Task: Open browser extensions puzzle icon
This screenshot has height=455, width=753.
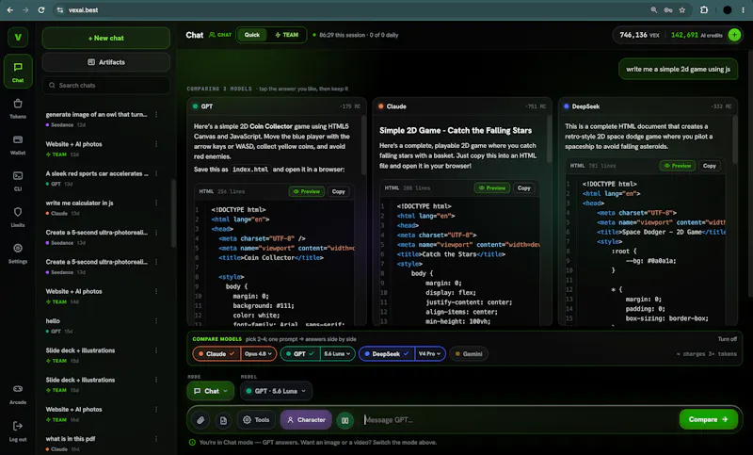Action: pyautogui.click(x=704, y=9)
